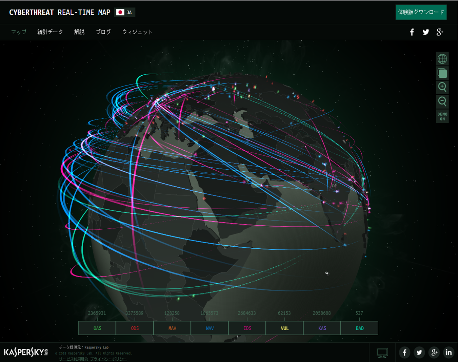Switch to globe view
Viewport: 458px width, 362px height.
click(442, 59)
